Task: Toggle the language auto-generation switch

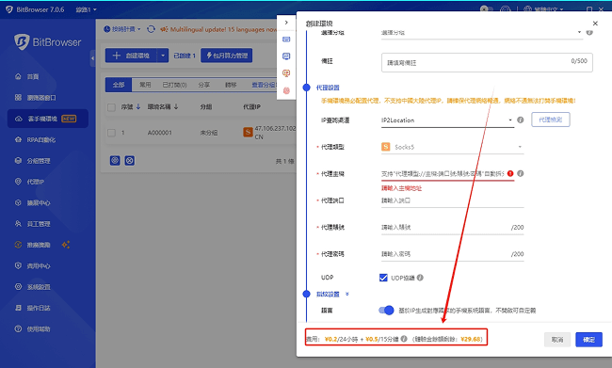Action: 386,311
